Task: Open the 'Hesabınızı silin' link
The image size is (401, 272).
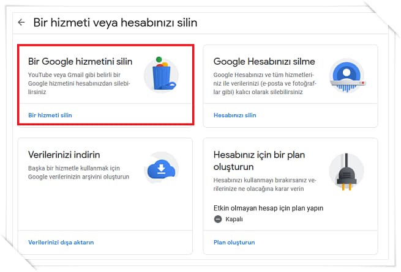Action: pos(234,115)
